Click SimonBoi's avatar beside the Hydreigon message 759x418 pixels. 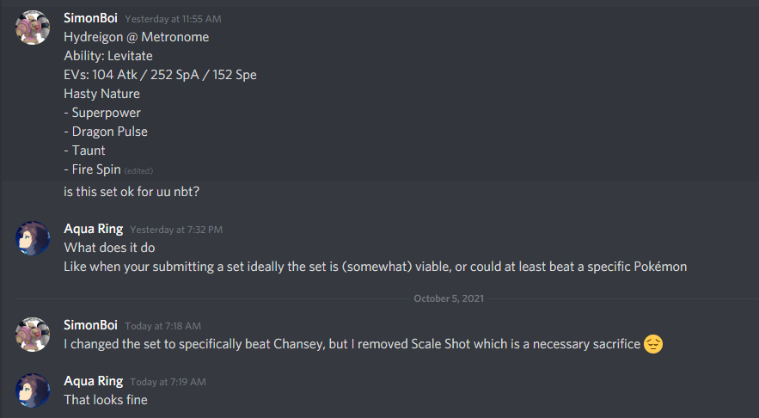(33, 28)
